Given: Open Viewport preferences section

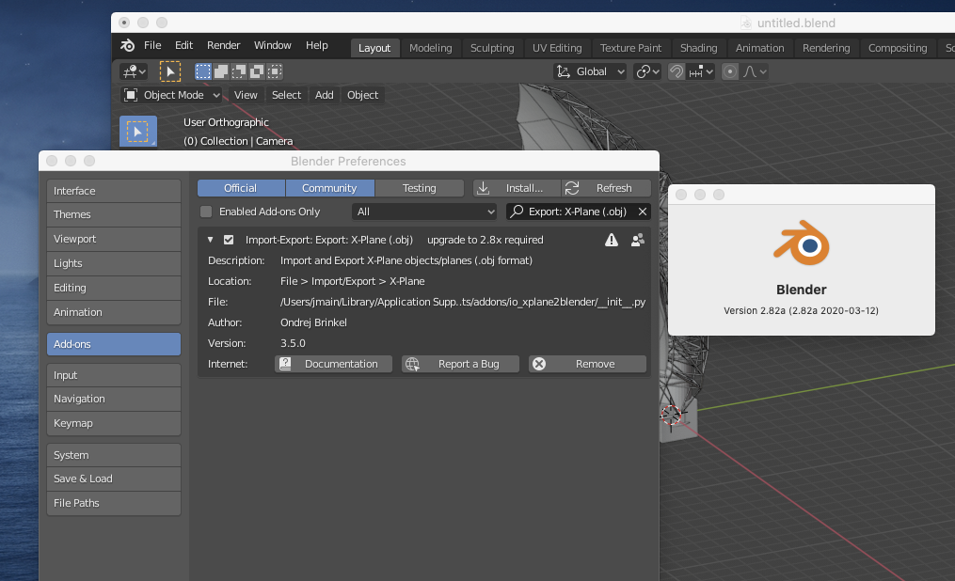Looking at the screenshot, I should pos(114,239).
